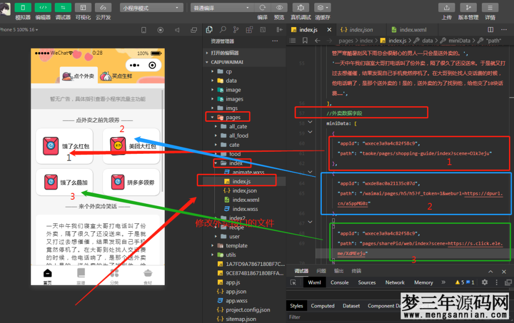This screenshot has width=514, height=323.
Task: Click the Filter input in Styles pane
Action: tap(351, 317)
